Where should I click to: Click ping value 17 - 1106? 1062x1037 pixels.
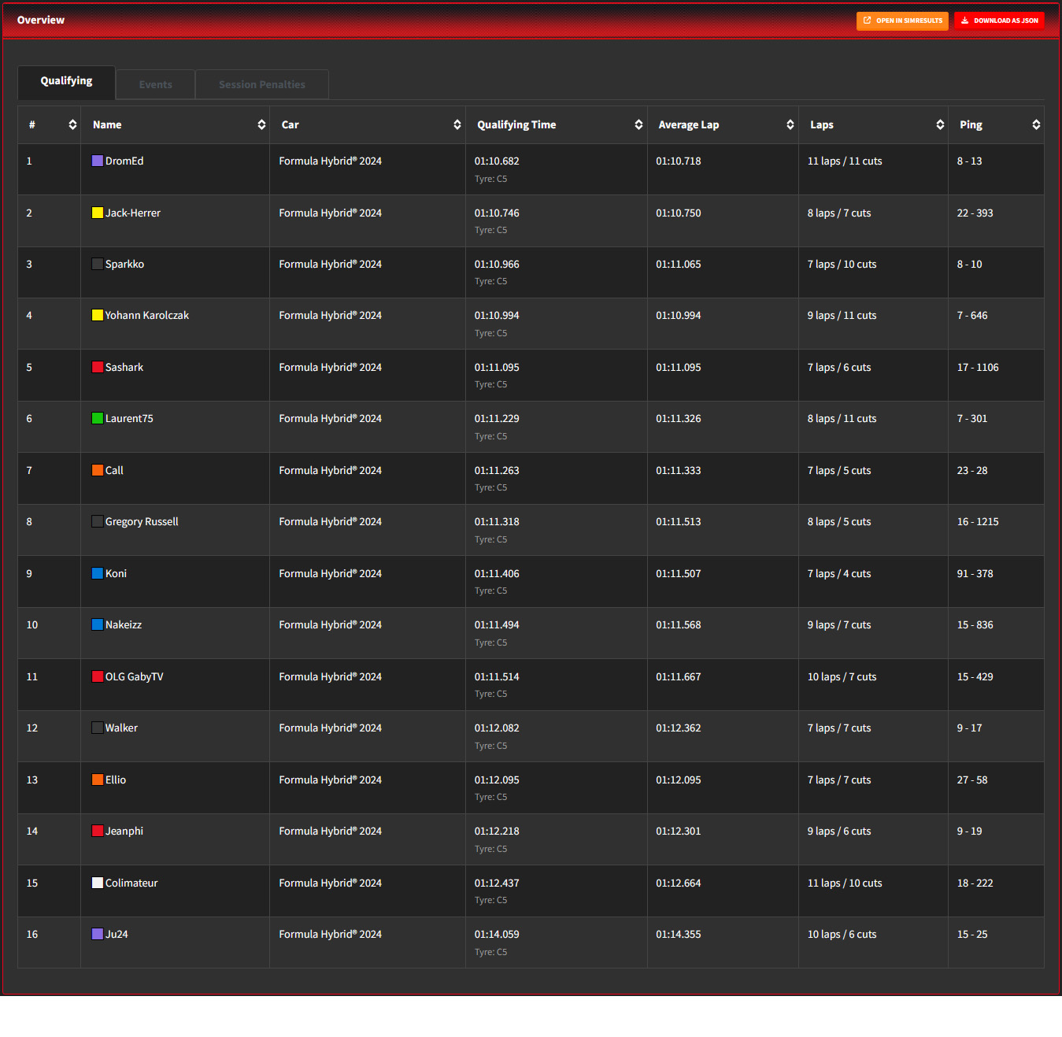coord(978,367)
